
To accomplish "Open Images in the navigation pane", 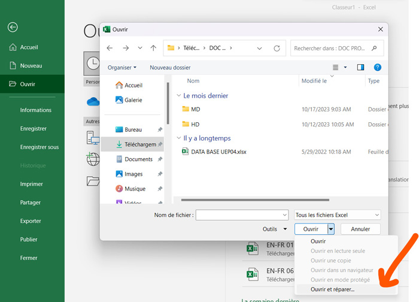I will click(129, 174).
